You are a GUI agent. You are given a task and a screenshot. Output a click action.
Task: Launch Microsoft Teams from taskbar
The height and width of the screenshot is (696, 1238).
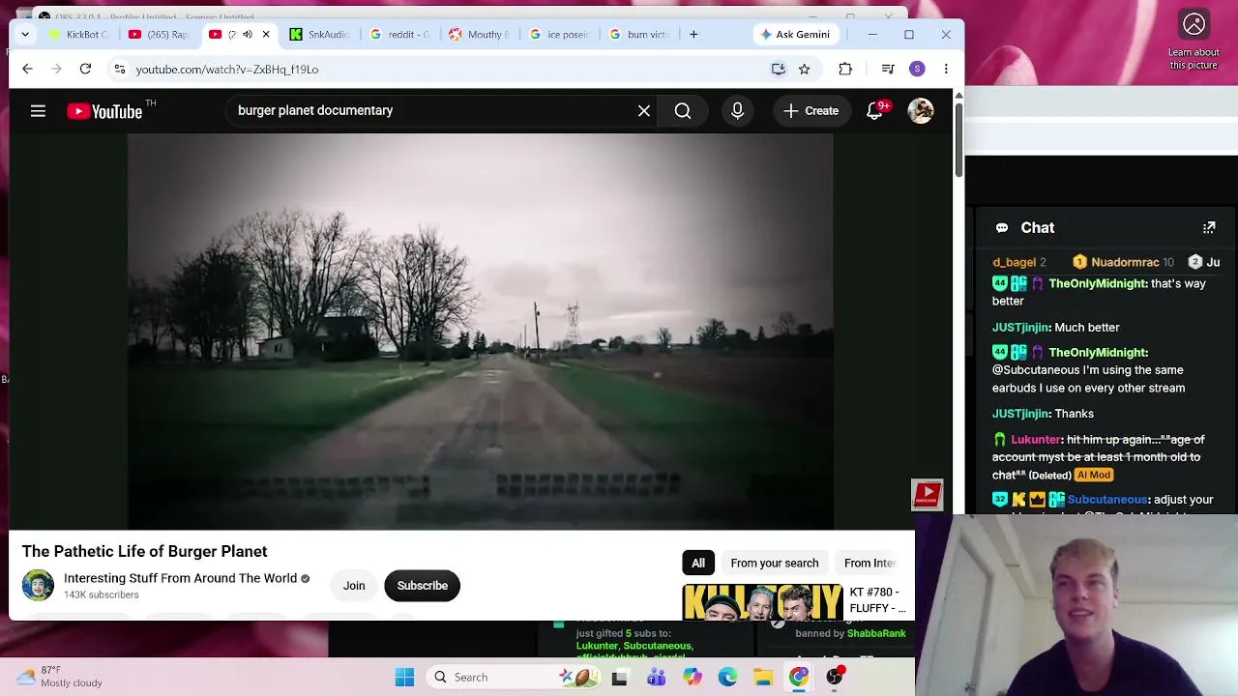pyautogui.click(x=656, y=677)
